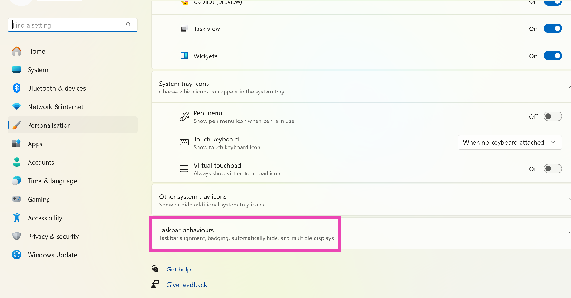Click the Gaming controller icon
This screenshot has height=298, width=571.
click(x=17, y=199)
